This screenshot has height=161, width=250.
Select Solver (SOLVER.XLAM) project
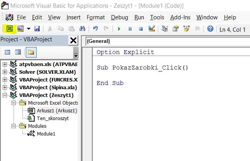[47, 72]
